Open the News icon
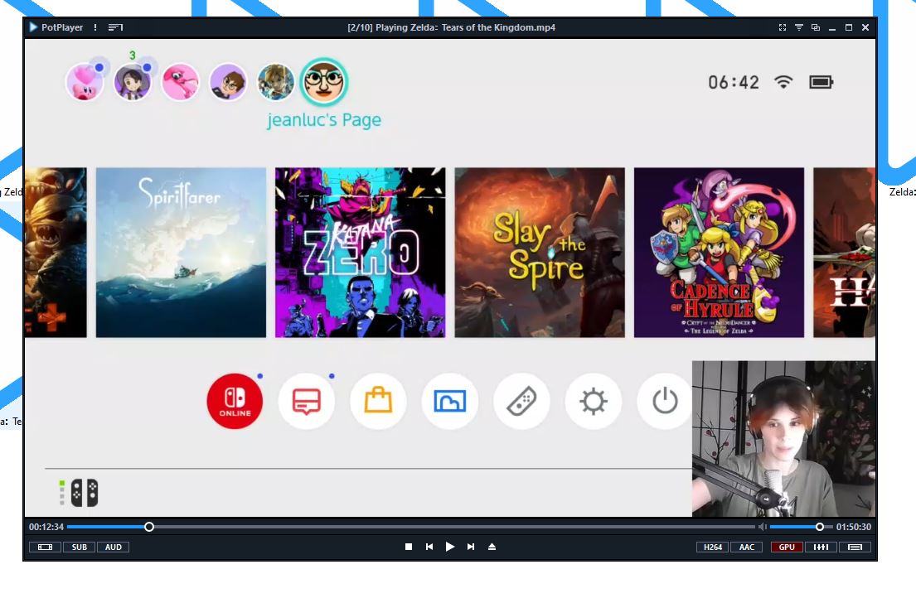This screenshot has height=598, width=916. pyautogui.click(x=307, y=402)
